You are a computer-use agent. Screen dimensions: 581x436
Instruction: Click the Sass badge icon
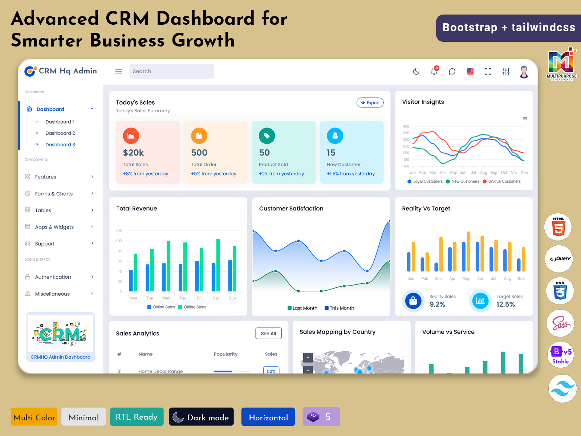click(561, 323)
